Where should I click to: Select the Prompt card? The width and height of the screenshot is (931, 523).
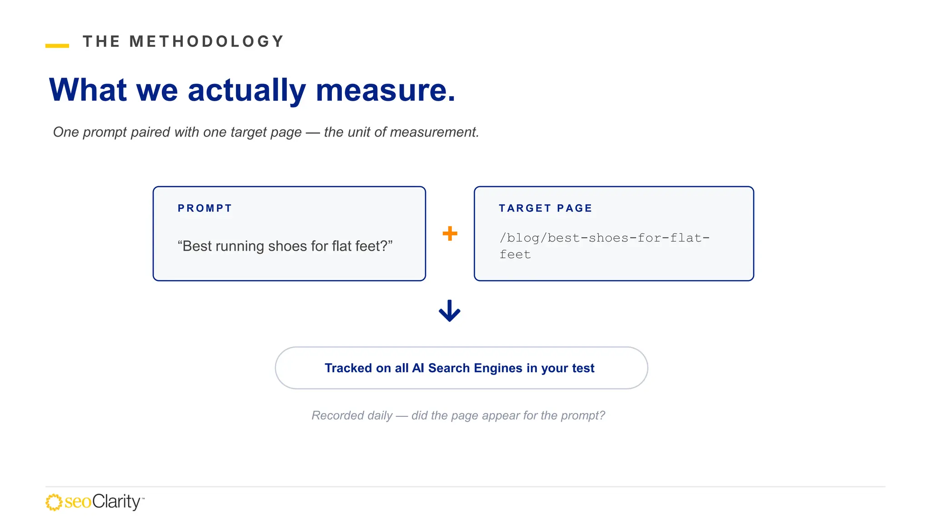289,233
